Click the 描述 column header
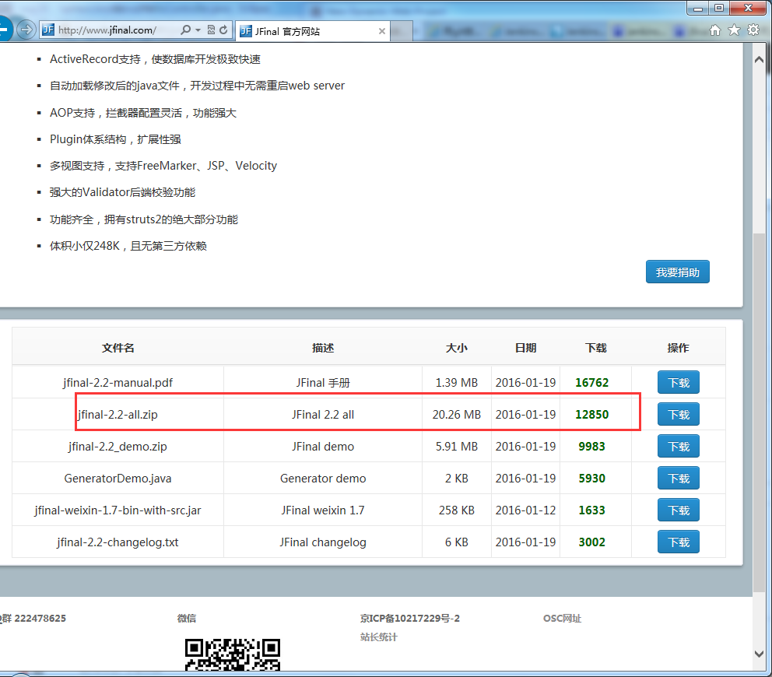This screenshot has height=677, width=772. pyautogui.click(x=323, y=348)
